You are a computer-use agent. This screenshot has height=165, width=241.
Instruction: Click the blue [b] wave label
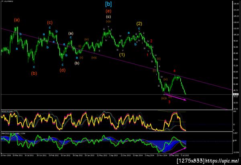tap(108, 4)
